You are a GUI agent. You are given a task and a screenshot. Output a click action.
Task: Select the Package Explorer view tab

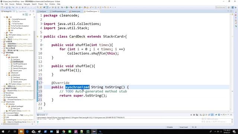(x=7, y=12)
